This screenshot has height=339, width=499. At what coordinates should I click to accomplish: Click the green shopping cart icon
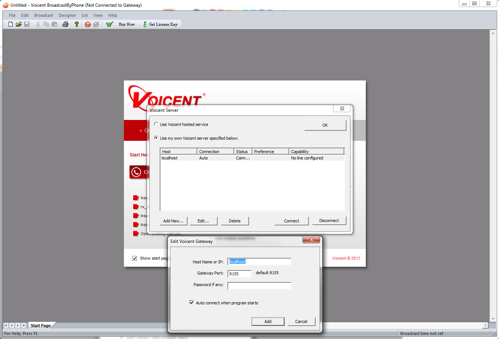[109, 24]
